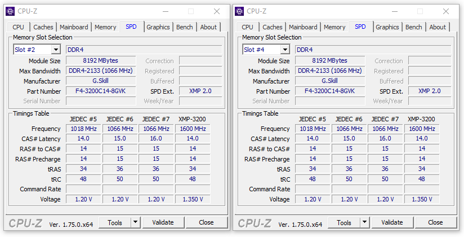464x237 pixels.
Task: Click Tools button in the Slot #4 window
Action: [344, 222]
